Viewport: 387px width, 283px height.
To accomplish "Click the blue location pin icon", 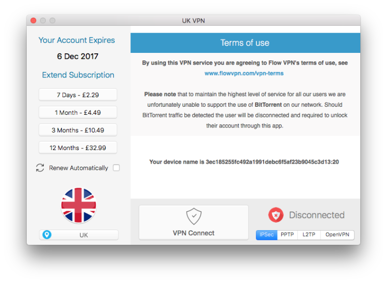I will (47, 235).
